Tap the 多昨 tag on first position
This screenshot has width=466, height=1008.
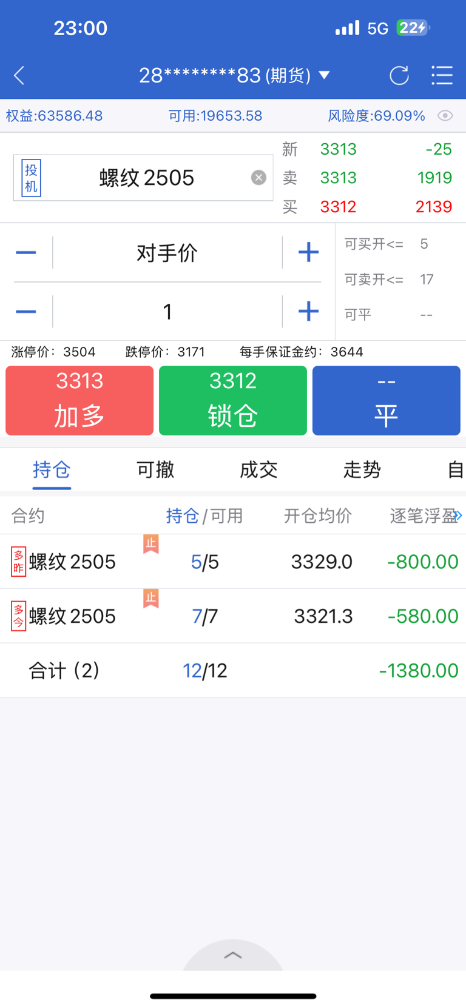pyautogui.click(x=19, y=562)
